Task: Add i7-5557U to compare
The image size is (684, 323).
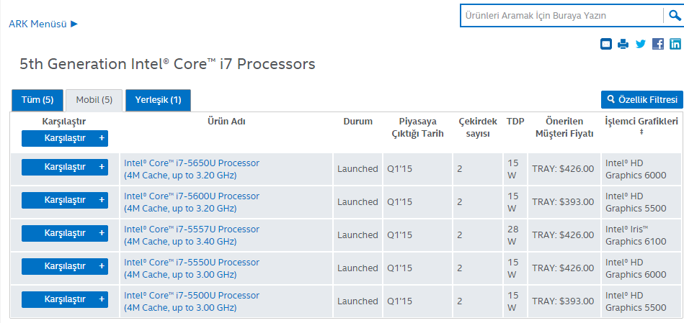Action: (65, 233)
